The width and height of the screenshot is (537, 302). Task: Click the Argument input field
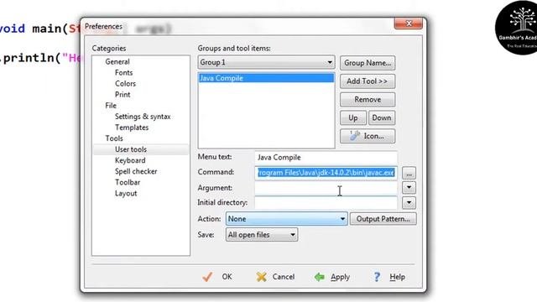coord(326,188)
